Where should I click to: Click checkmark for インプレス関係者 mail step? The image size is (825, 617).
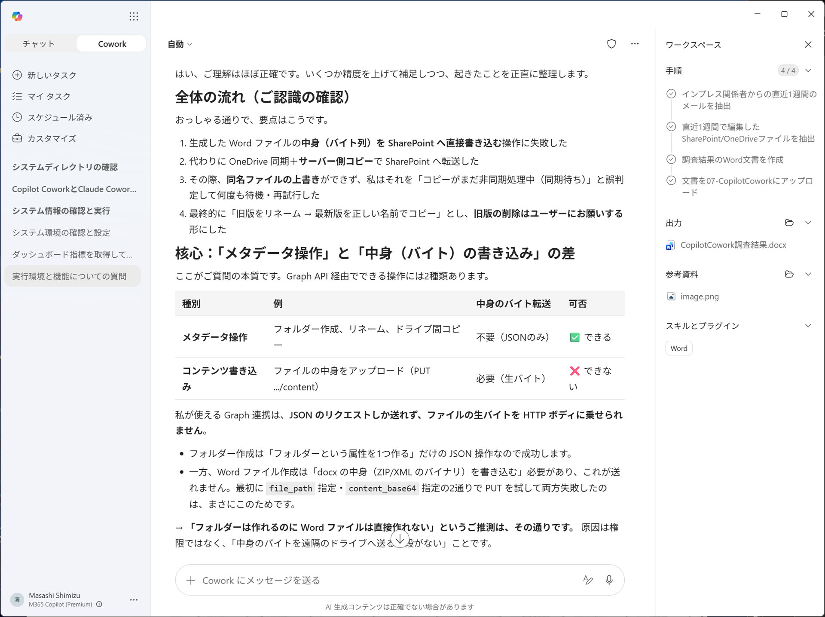671,94
